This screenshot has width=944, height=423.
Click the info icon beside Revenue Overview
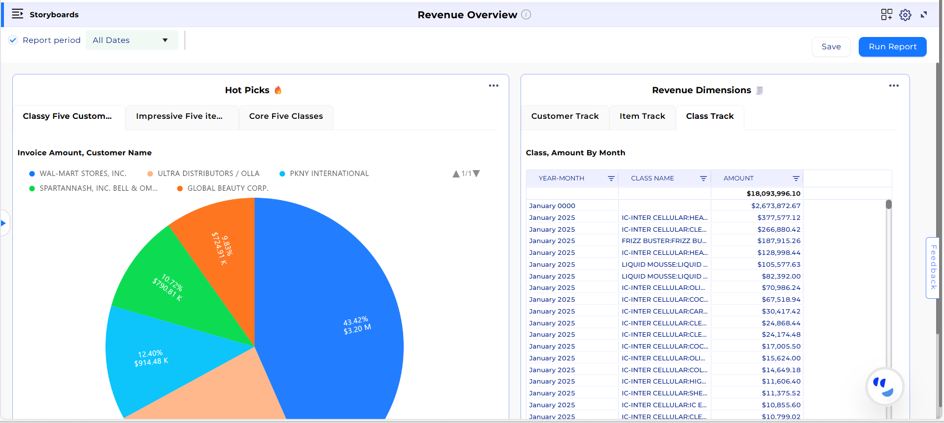(x=526, y=15)
